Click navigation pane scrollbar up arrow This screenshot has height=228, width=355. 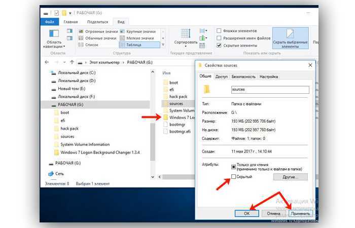(x=153, y=72)
